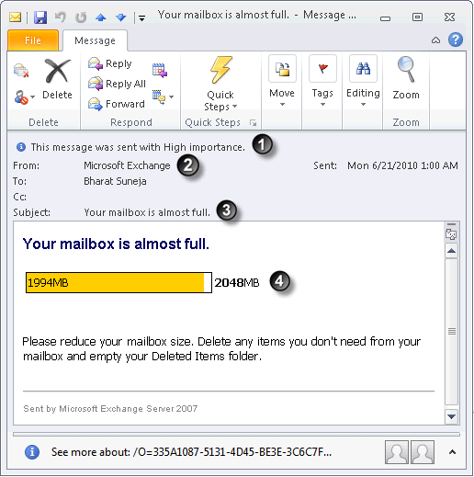Screen dimensions: 474x477
Task: Select the Message ribbon tab
Action: [x=95, y=40]
